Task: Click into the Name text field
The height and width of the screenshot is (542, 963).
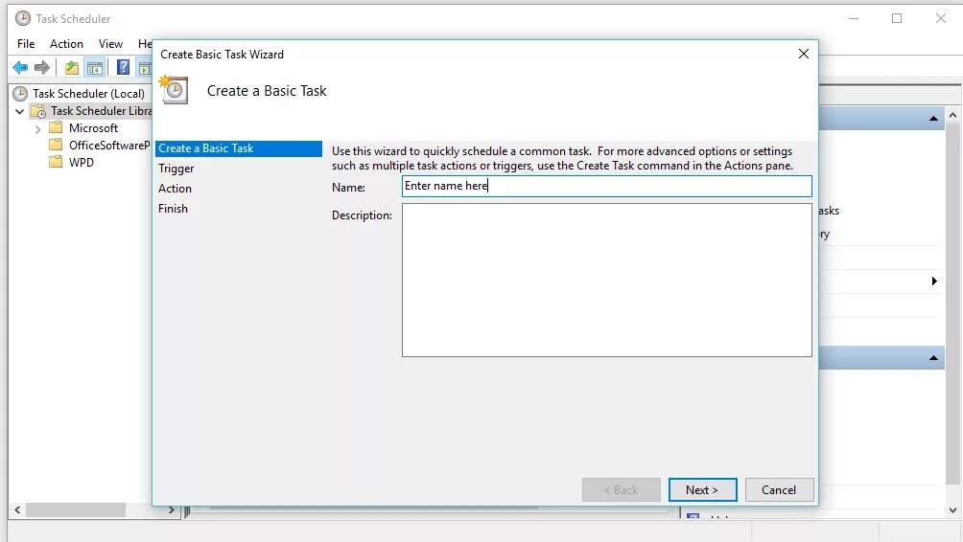Action: click(607, 187)
